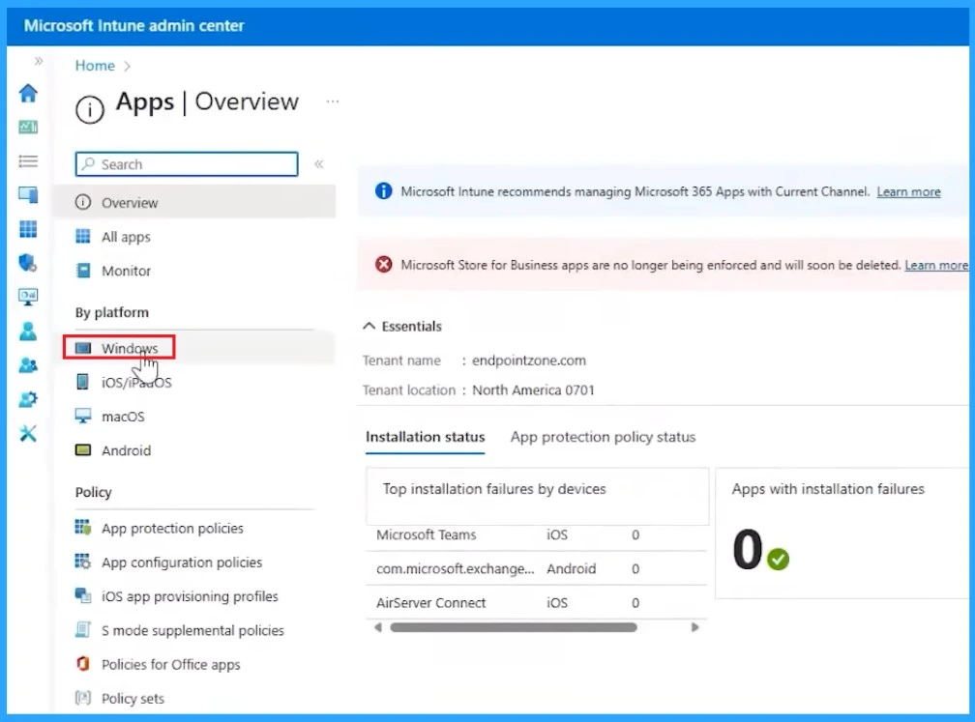Expand the left rail with double chevron
Screen dimensions: 975x722
(39, 61)
